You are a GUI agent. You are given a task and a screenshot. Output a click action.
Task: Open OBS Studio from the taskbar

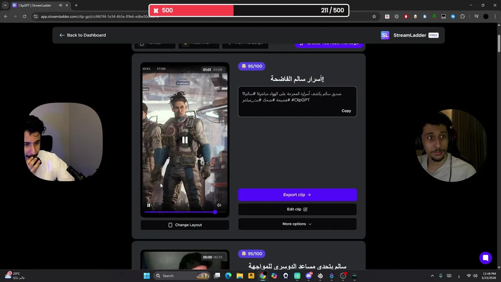click(343, 276)
